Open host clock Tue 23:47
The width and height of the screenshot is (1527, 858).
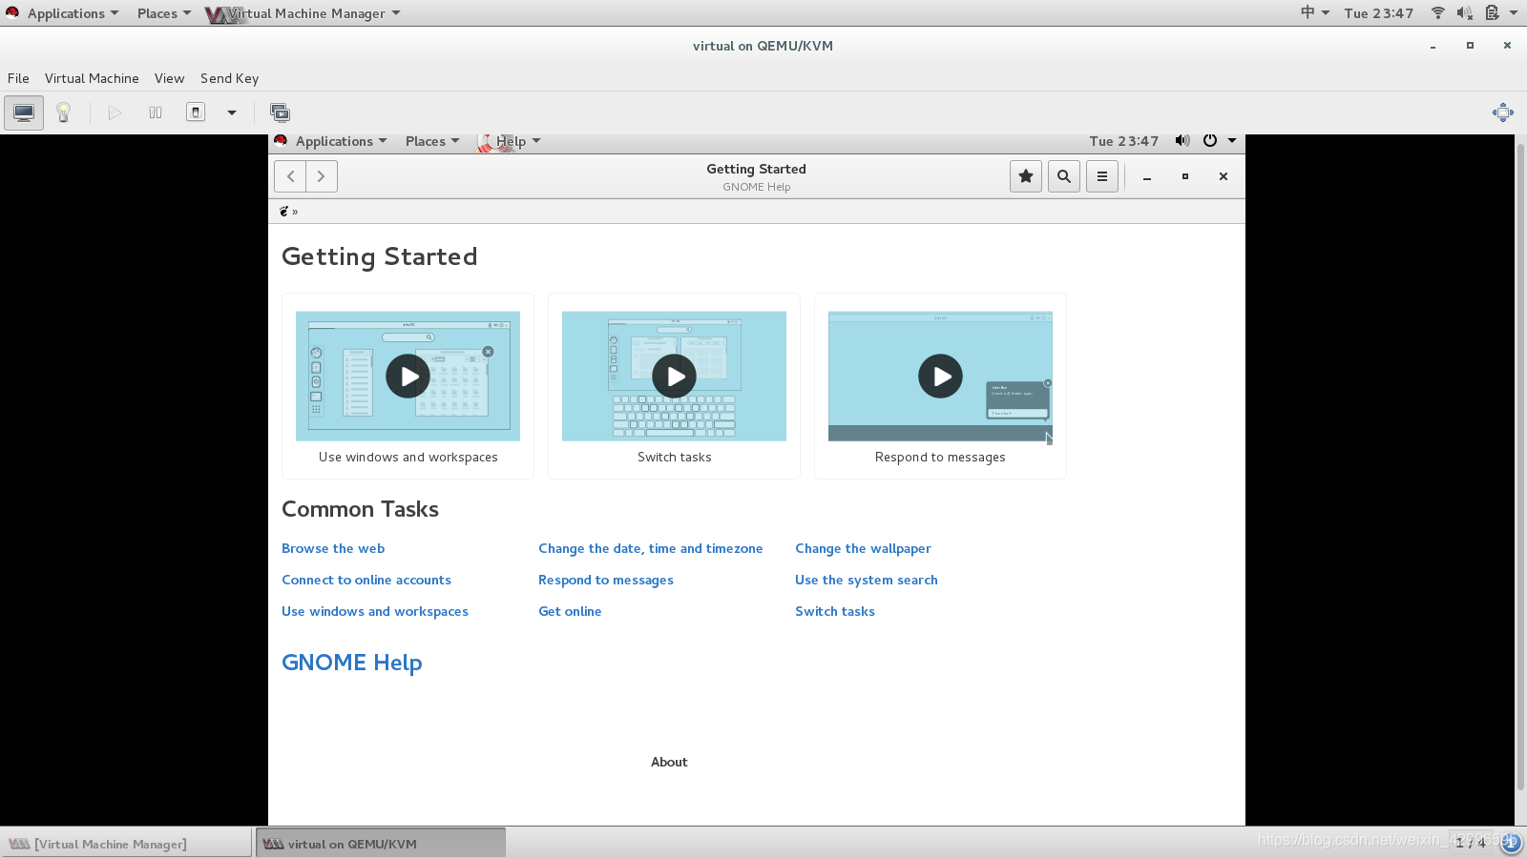[1378, 13]
